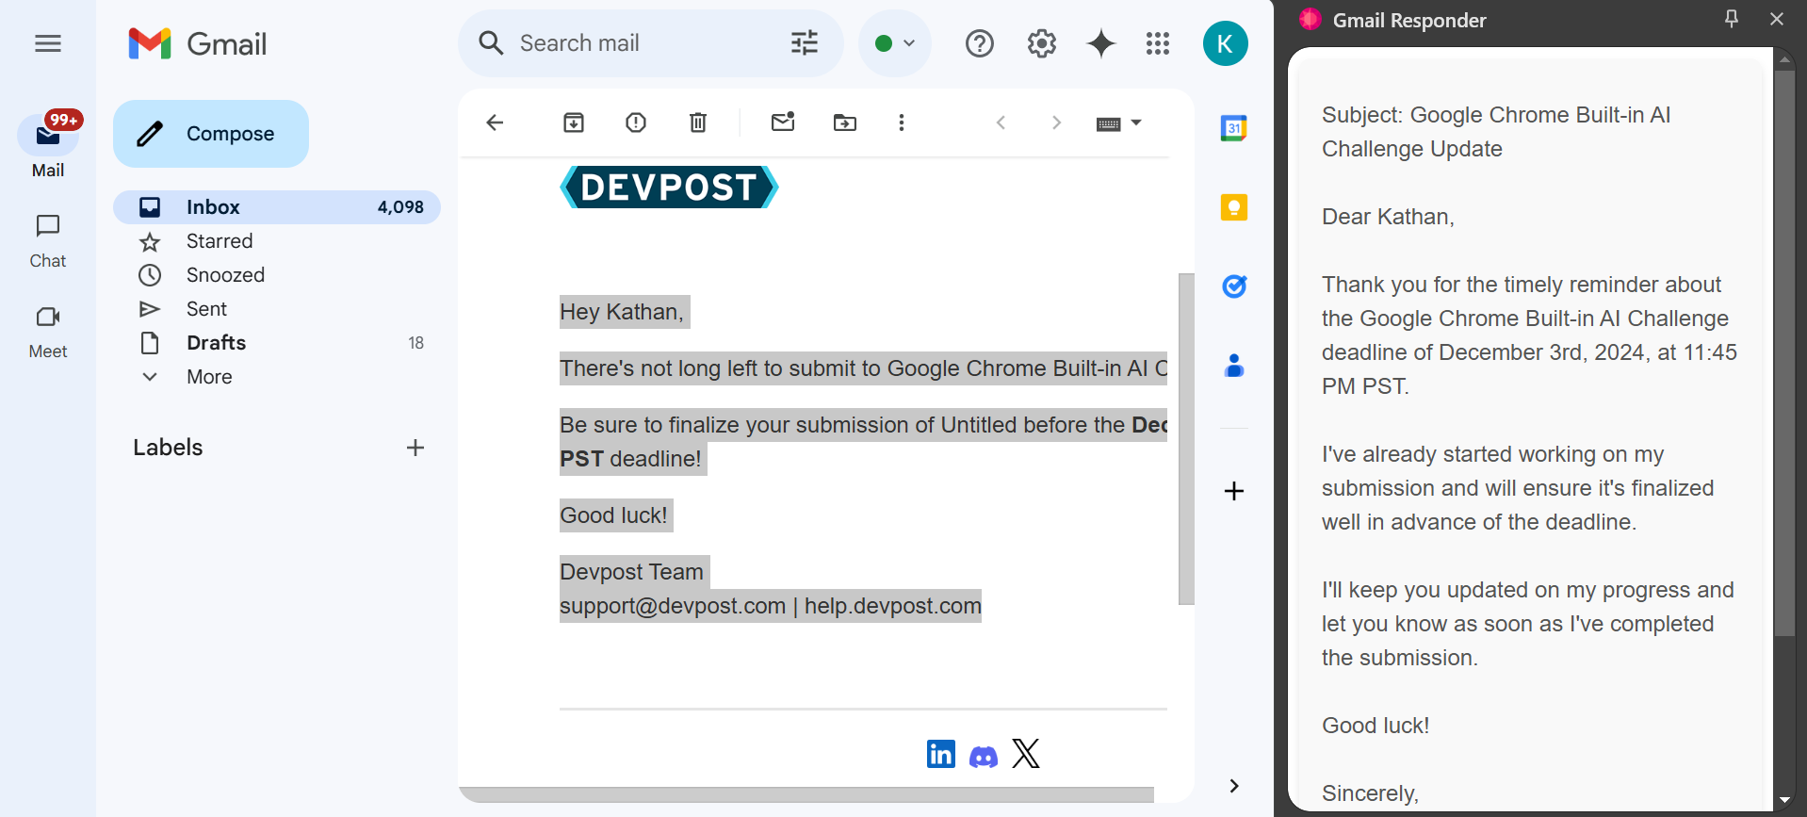The height and width of the screenshot is (817, 1807).
Task: Open the account avatar K
Action: click(x=1226, y=43)
